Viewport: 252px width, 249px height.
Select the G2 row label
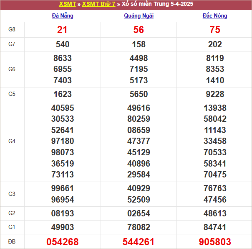tap(12, 213)
